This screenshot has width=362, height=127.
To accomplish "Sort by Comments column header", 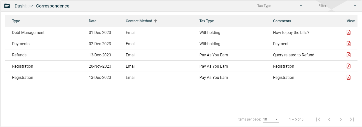I will (282, 21).
